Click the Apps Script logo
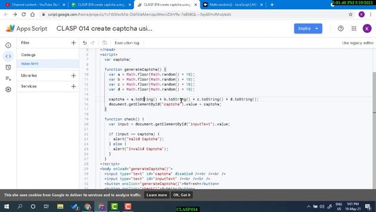Image resolution: width=376 pixels, height=212 pixels. 26,28
